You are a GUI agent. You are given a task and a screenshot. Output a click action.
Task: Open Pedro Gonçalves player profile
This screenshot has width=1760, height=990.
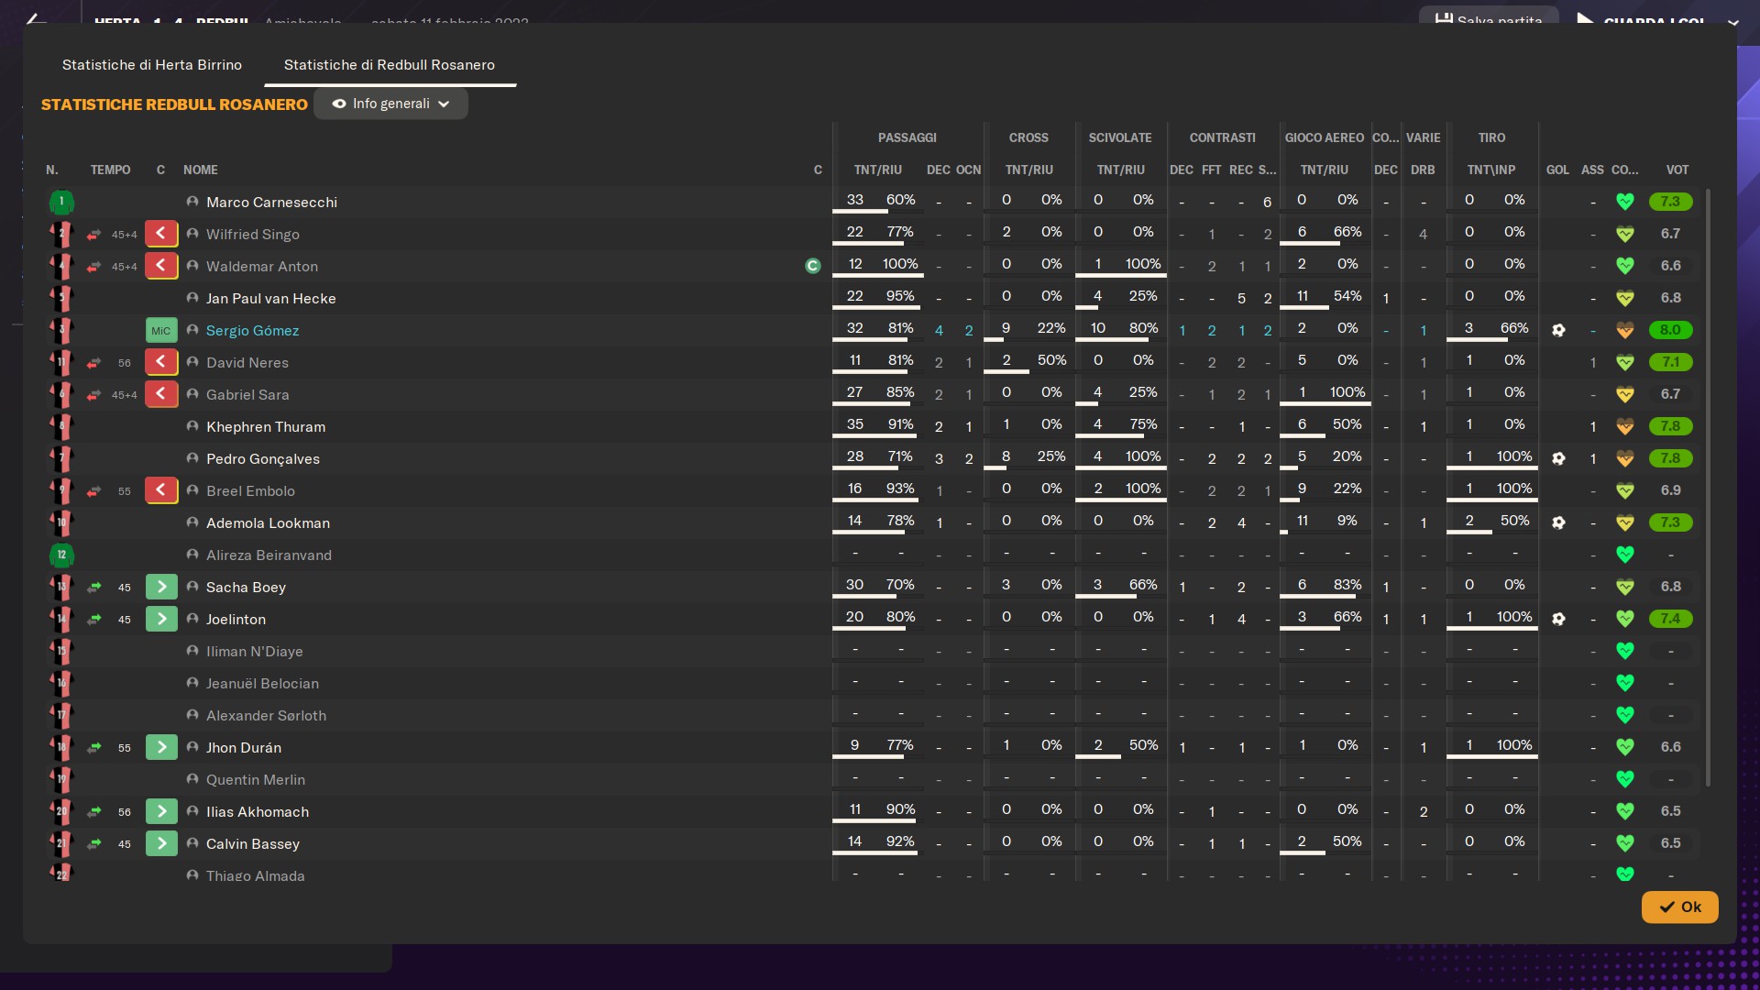pyautogui.click(x=263, y=458)
